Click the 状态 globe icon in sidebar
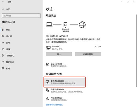The image size is (137, 107). (x=3, y=30)
